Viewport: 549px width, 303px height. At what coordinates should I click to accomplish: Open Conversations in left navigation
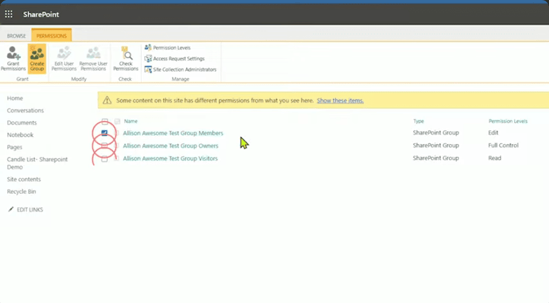pyautogui.click(x=25, y=110)
